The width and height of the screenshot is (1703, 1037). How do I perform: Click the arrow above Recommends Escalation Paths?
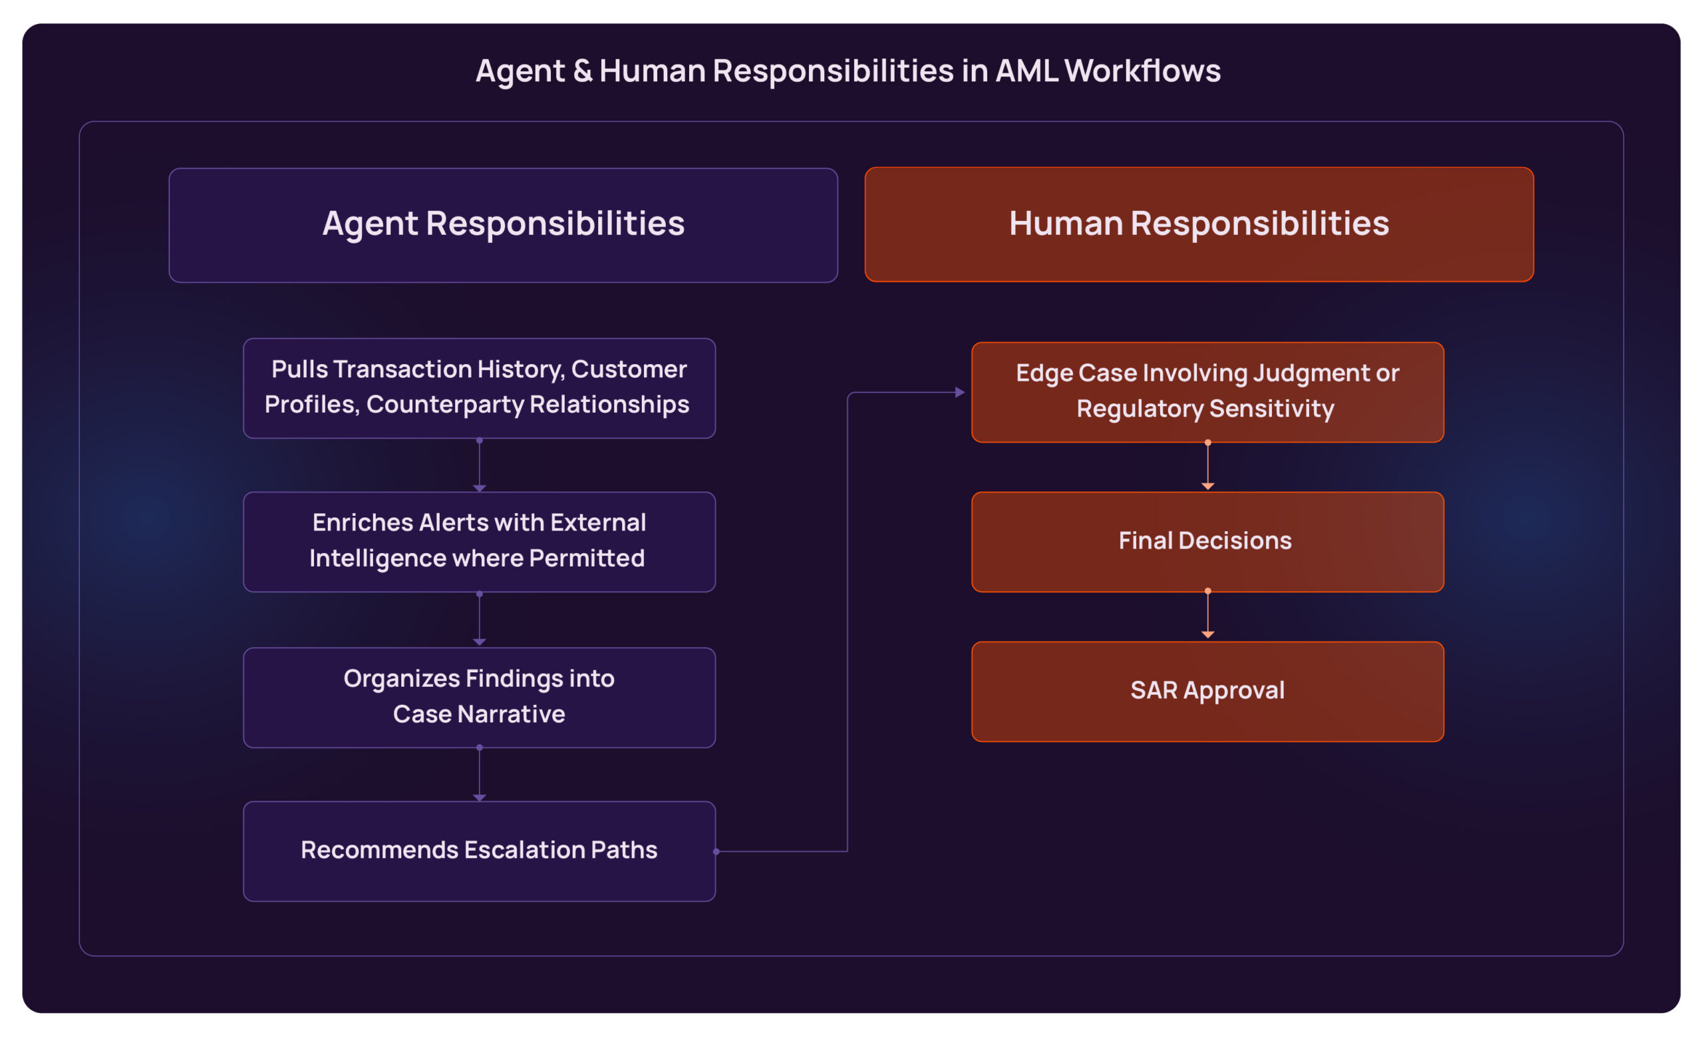479,774
